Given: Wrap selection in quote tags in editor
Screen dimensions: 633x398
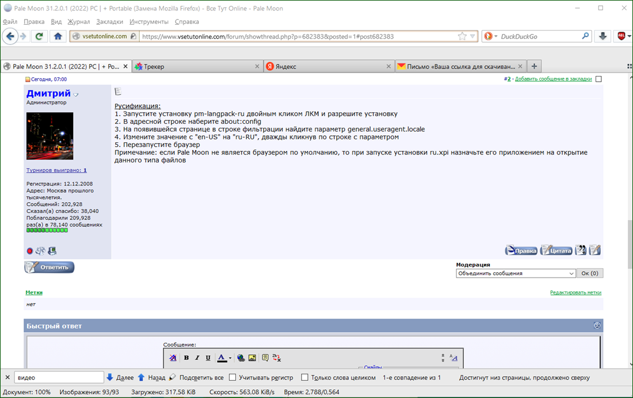Looking at the screenshot, I should (x=265, y=358).
